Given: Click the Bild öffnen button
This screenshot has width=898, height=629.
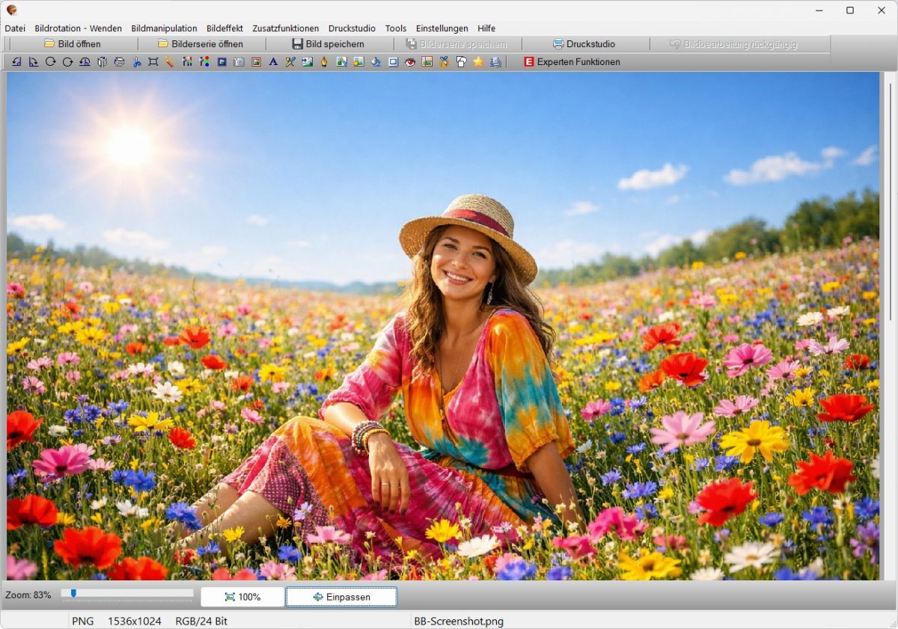Looking at the screenshot, I should [x=73, y=44].
